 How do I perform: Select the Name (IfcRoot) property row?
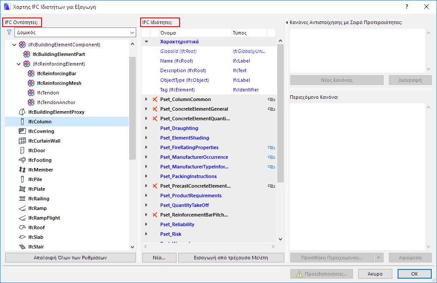point(209,61)
